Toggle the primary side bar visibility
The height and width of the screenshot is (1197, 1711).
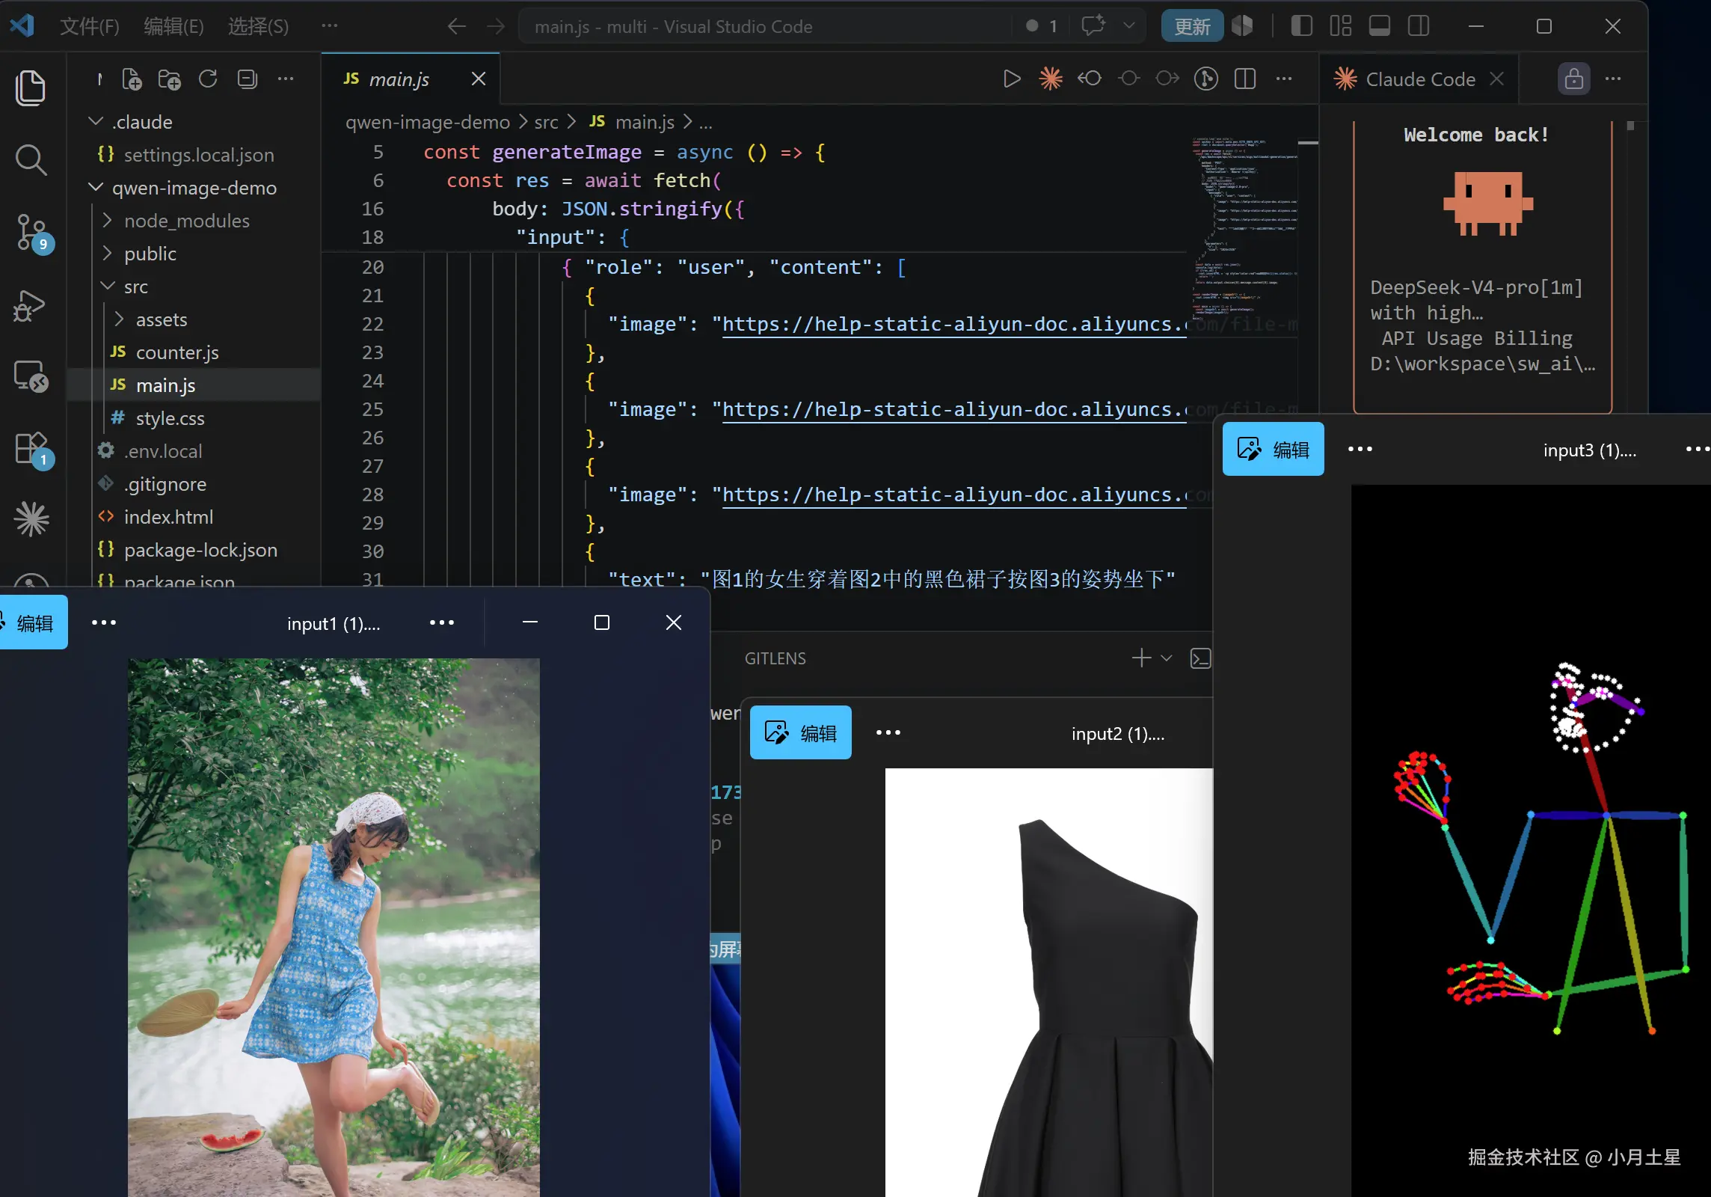tap(1302, 26)
